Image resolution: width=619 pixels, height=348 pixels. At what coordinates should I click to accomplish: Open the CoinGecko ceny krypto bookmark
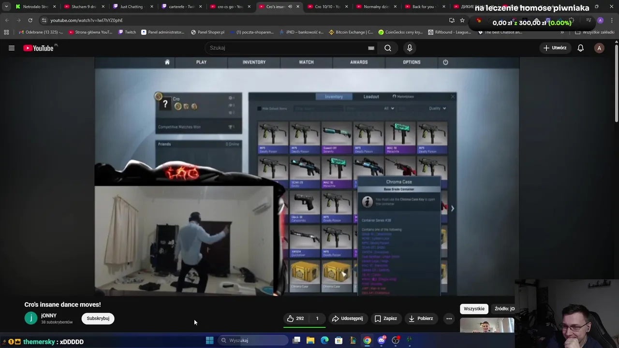[x=400, y=32]
